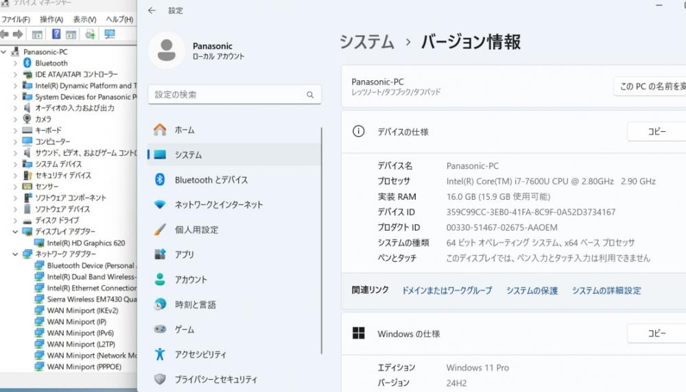This screenshot has width=686, height=392.
Task: Click the device ID value text
Action: [531, 212]
